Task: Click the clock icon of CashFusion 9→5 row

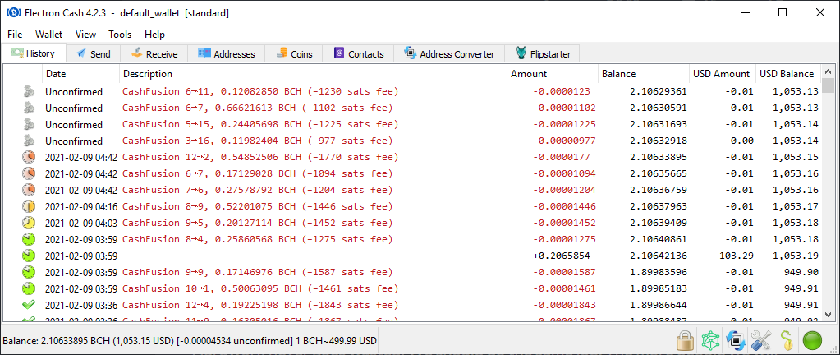Action: click(29, 223)
